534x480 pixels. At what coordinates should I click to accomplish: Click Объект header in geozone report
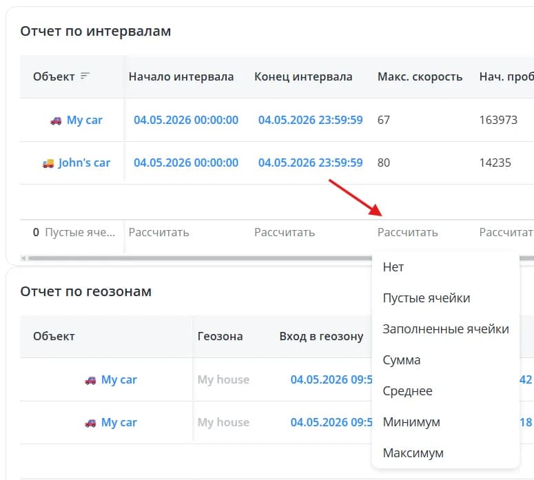54,336
